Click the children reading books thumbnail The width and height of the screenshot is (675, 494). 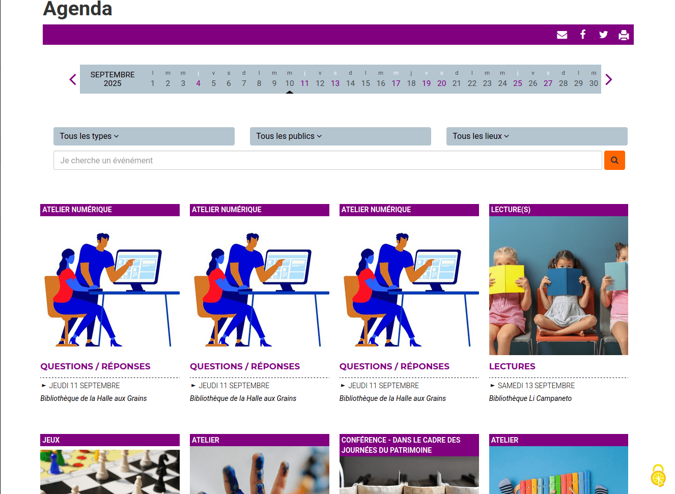click(558, 286)
